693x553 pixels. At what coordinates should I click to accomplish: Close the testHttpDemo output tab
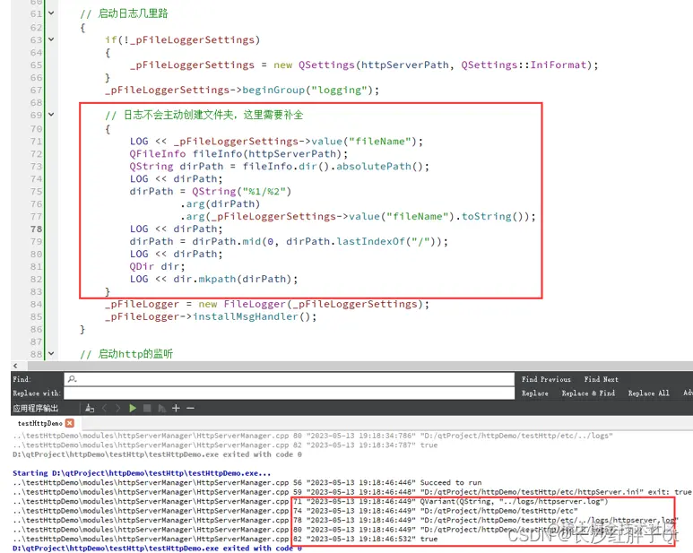pyautogui.click(x=69, y=423)
